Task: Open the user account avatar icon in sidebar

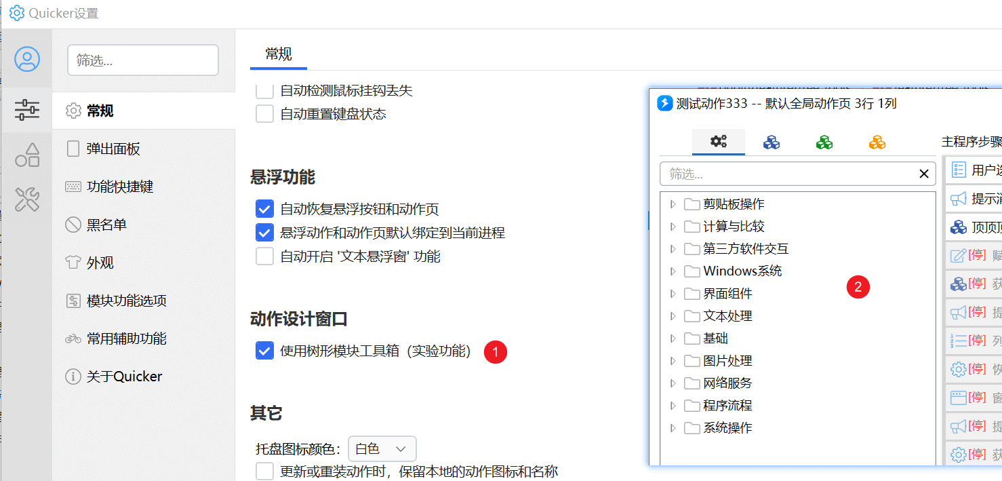Action: [x=27, y=60]
